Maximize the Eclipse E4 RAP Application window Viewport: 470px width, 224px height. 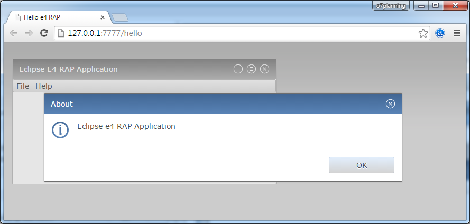(251, 69)
